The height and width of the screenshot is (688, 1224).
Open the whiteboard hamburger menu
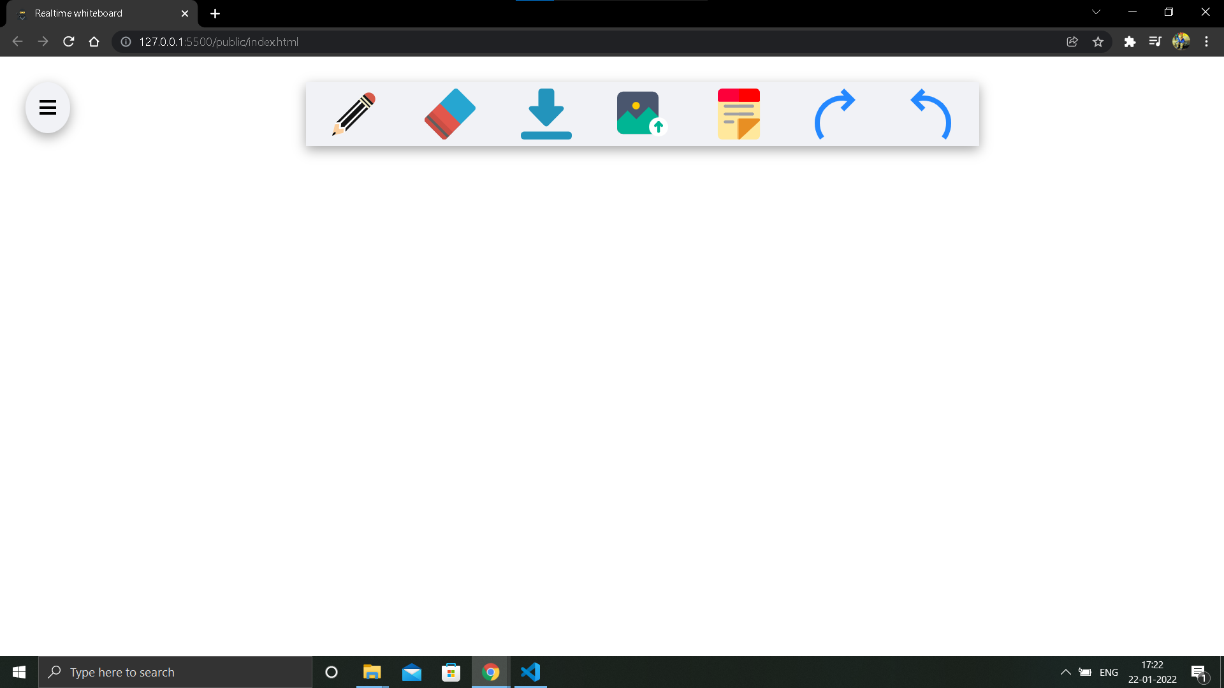click(x=47, y=107)
